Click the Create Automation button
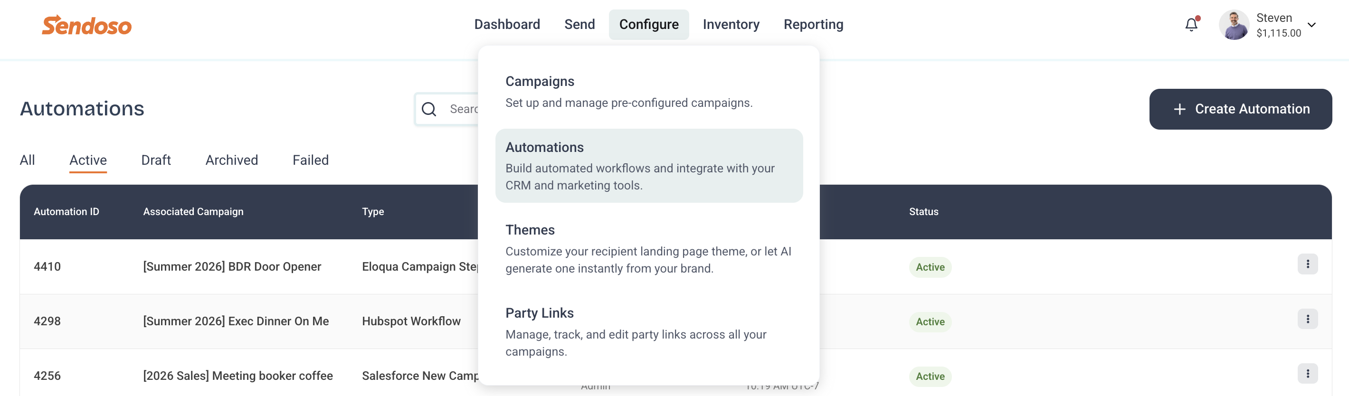This screenshot has height=396, width=1349. tap(1240, 109)
